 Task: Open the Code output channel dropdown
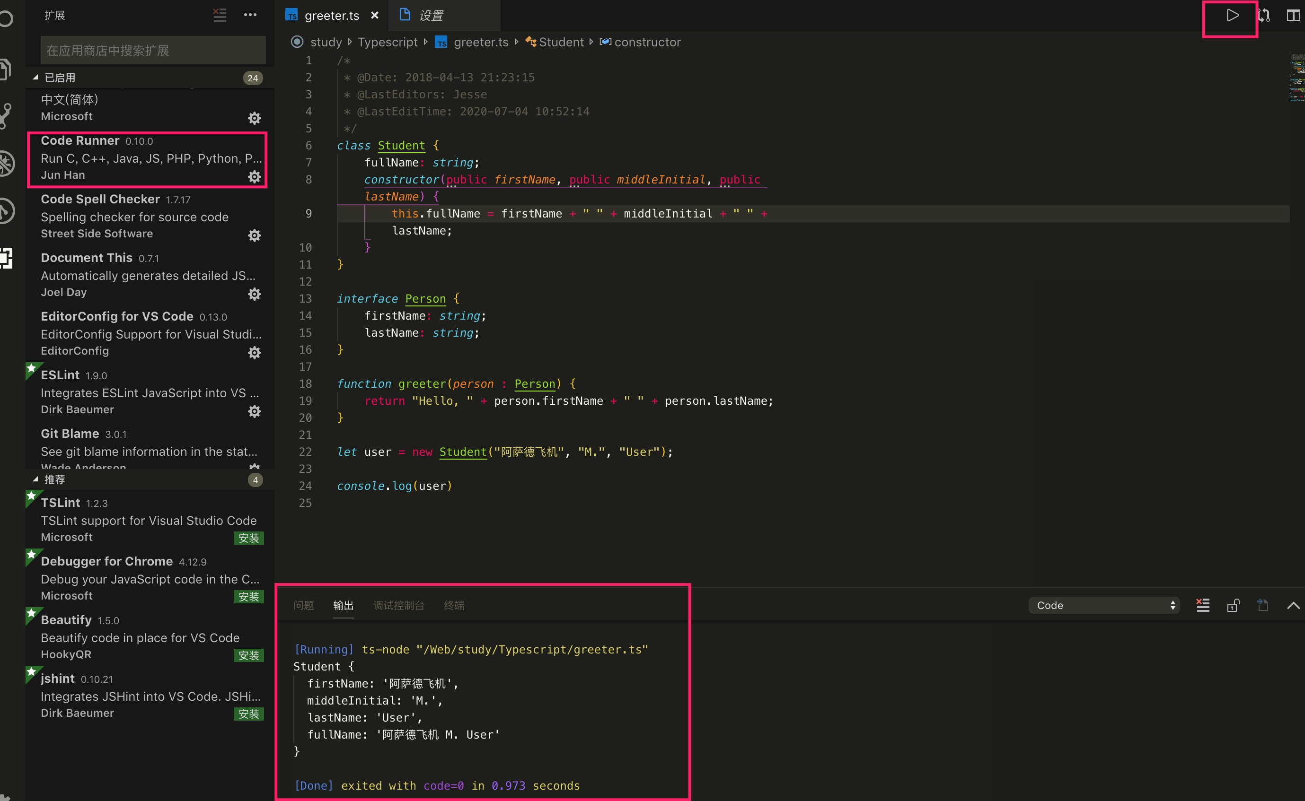pyautogui.click(x=1104, y=605)
